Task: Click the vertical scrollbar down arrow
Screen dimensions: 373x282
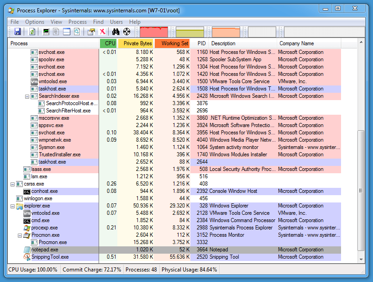Action: 361,259
